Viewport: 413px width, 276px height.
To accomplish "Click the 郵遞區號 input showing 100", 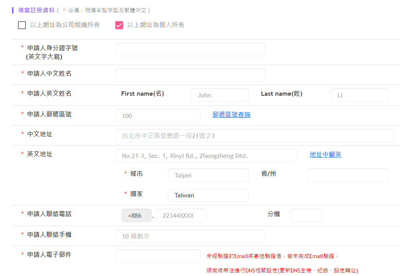I will [158, 116].
